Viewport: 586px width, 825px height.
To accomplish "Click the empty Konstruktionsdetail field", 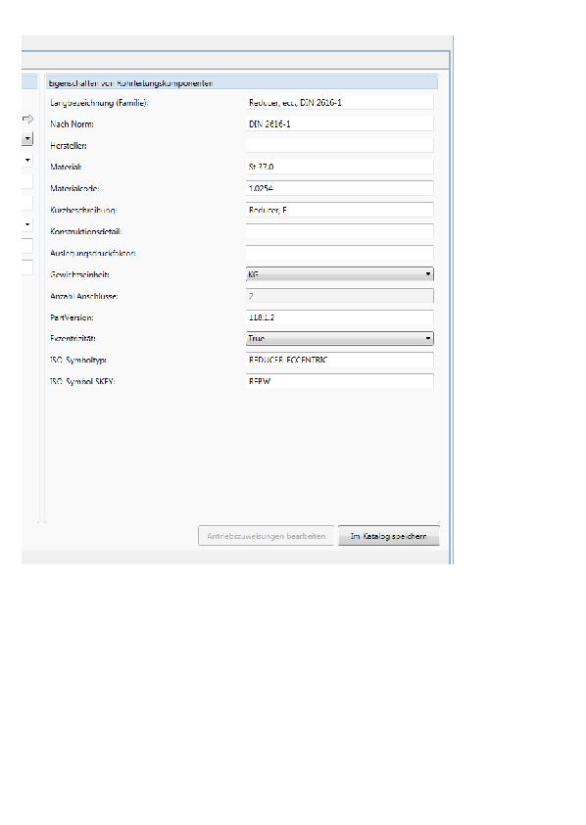I will coord(339,231).
